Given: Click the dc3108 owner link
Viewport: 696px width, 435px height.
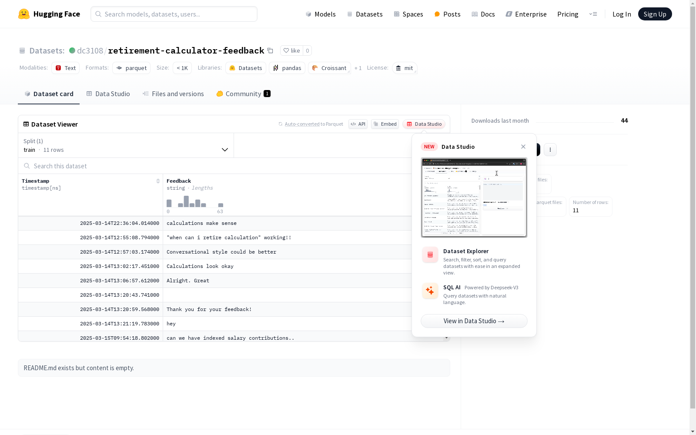Looking at the screenshot, I should (x=90, y=50).
